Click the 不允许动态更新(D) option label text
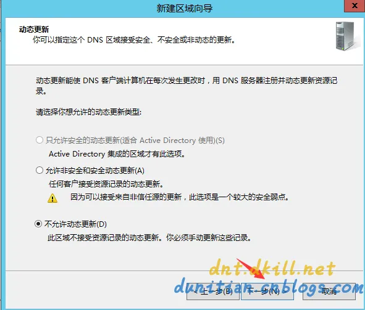The width and height of the screenshot is (365, 310). [x=75, y=224]
